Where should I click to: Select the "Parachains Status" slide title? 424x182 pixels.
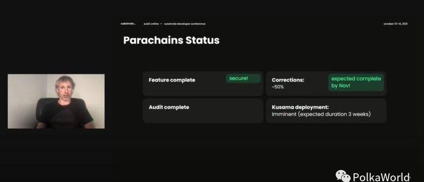point(171,41)
